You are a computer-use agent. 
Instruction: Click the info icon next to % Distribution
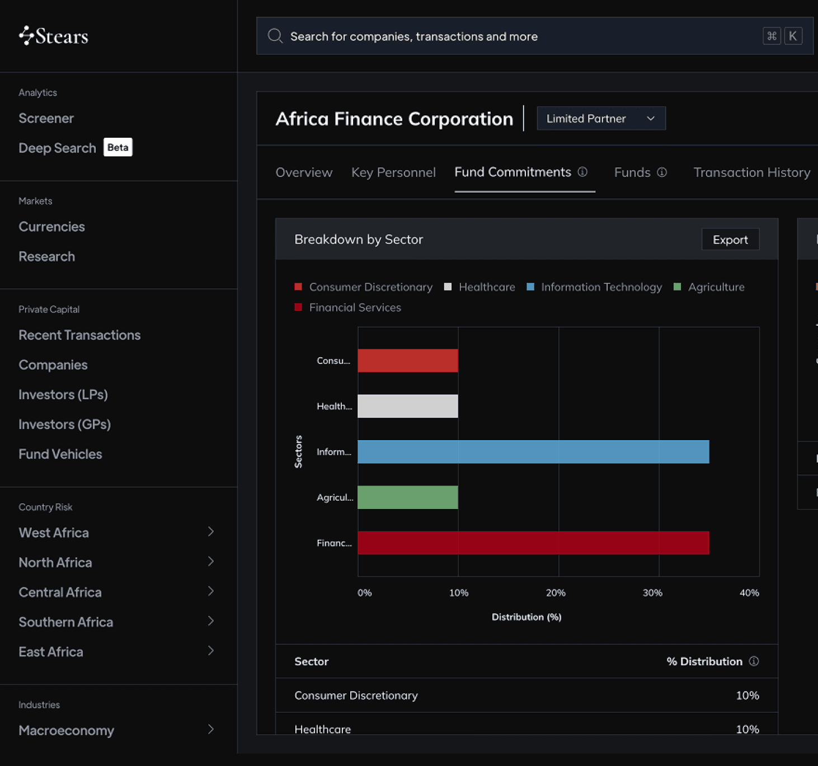pyautogui.click(x=754, y=661)
